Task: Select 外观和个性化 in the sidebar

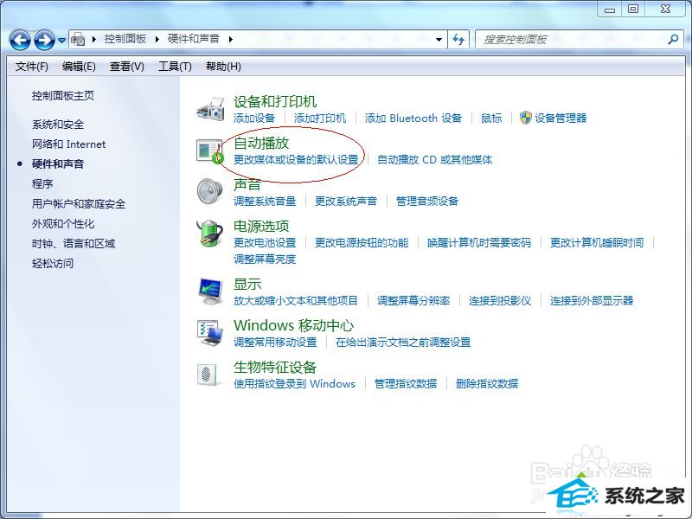Action: pos(63,224)
